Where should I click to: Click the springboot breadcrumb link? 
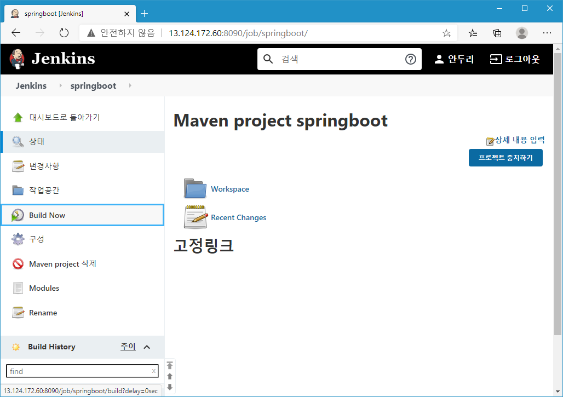pyautogui.click(x=93, y=86)
